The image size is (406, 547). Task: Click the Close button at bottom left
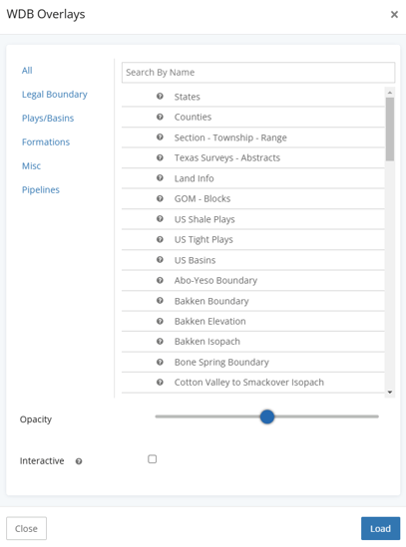tap(26, 528)
